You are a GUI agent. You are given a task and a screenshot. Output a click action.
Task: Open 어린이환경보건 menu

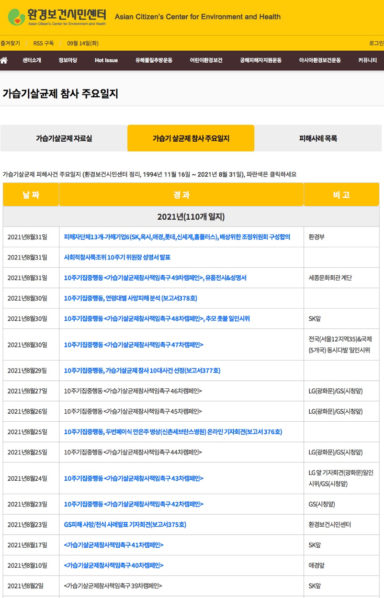[x=206, y=60]
